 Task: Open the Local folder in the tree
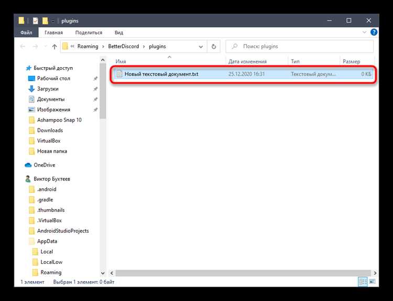47,252
